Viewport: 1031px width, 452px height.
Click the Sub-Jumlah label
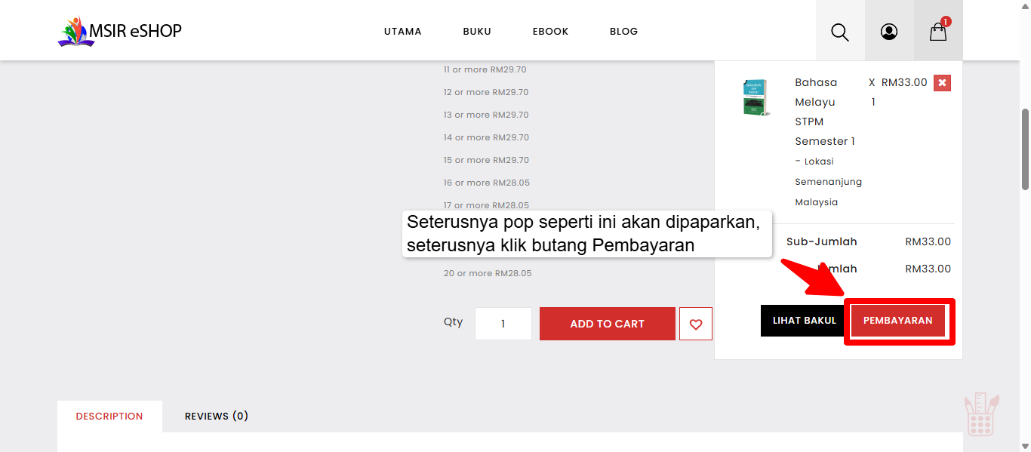click(822, 242)
